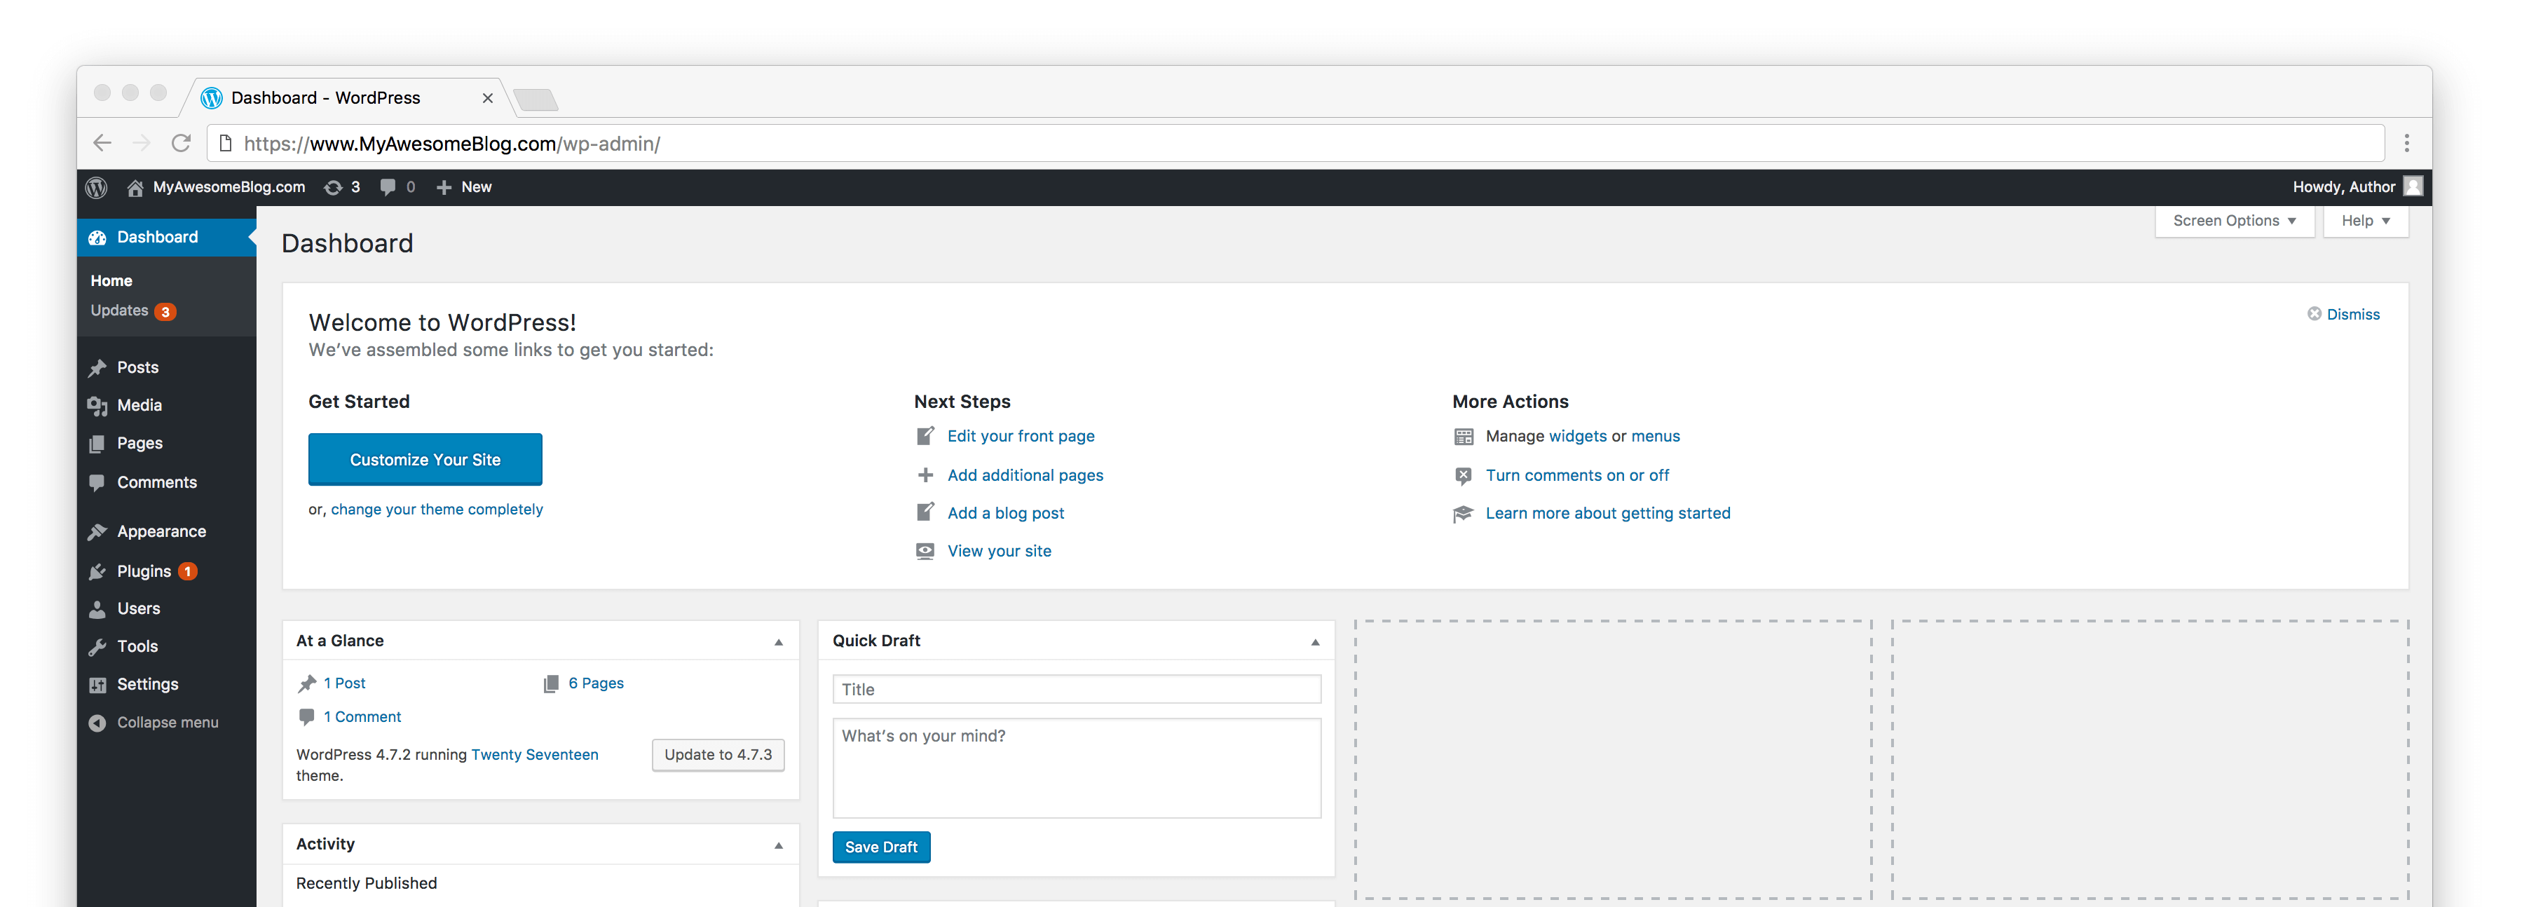Screen dimensions: 2529x907
Task: Open the Help dropdown tab
Action: click(x=2365, y=221)
